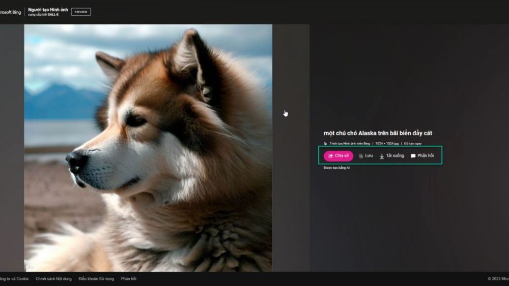Click the feedback speech bubble icon
The image size is (509, 286).
[413, 156]
